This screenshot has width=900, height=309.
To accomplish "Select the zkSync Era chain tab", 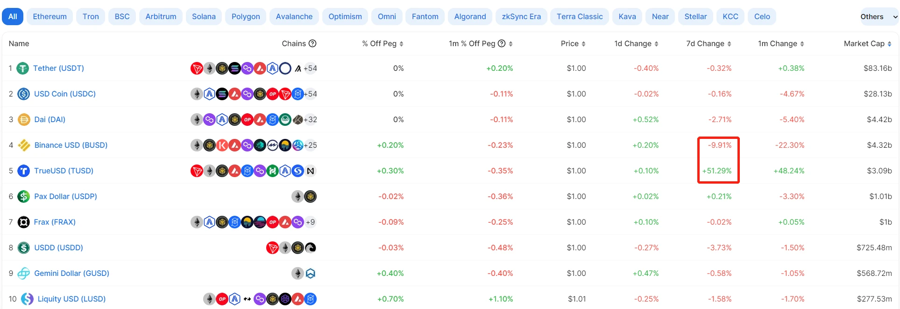I will [x=521, y=17].
